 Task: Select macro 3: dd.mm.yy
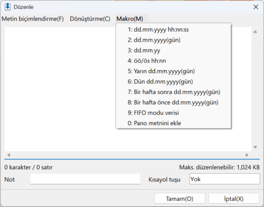tap(173, 50)
